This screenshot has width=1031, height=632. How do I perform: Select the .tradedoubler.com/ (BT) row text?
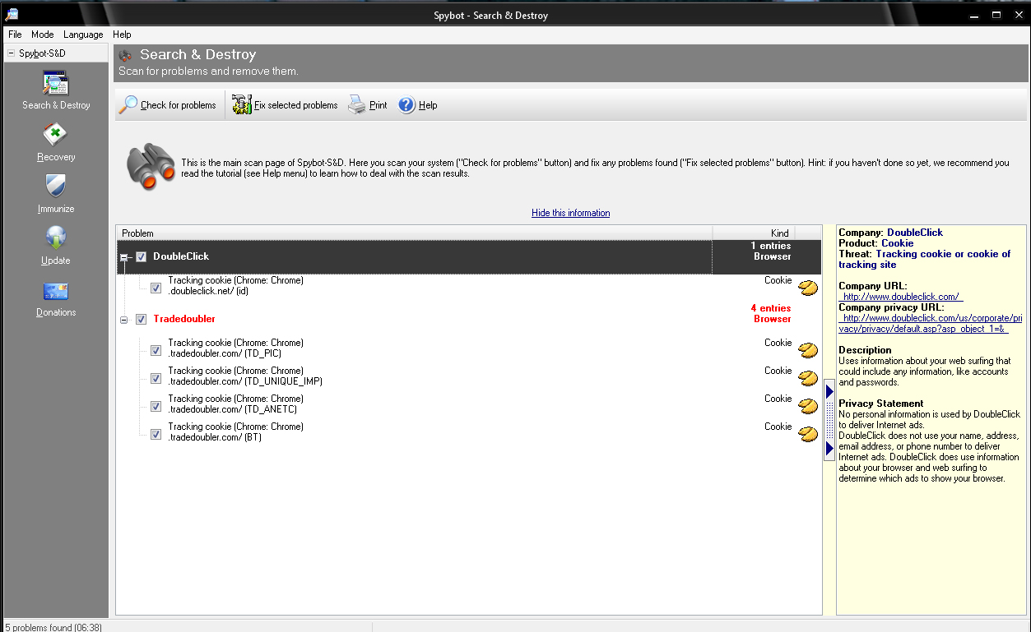(x=215, y=437)
